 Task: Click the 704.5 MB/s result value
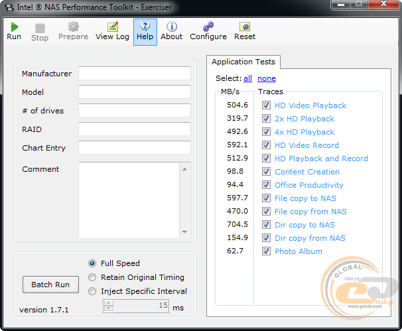(237, 224)
